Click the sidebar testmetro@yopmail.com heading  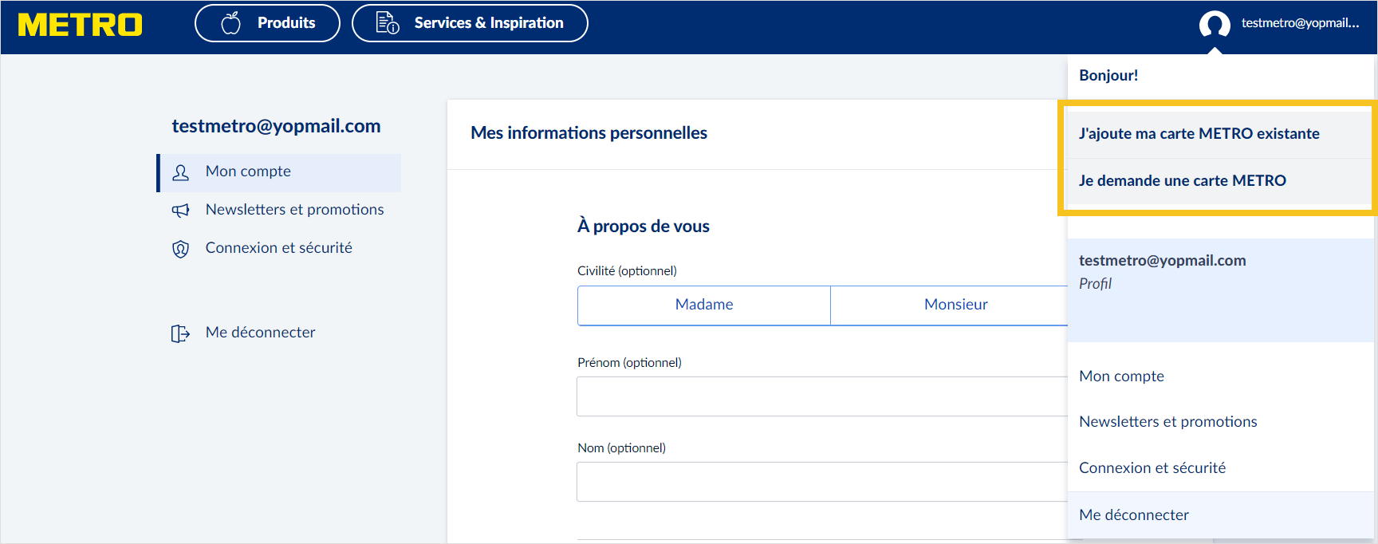276,126
